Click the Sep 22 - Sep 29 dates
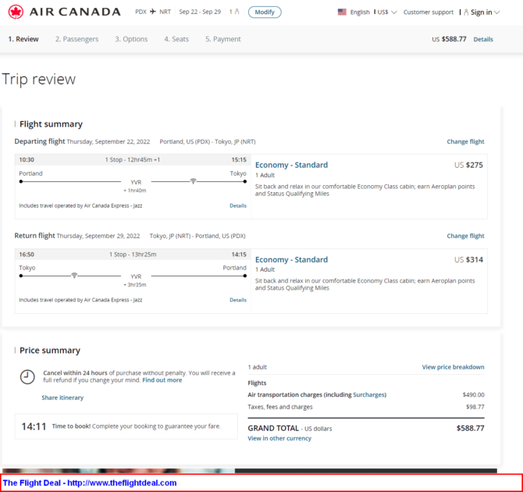Screen dimensions: 523x492 click(x=200, y=12)
